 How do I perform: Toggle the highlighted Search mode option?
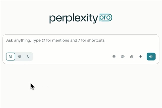pyautogui.click(x=11, y=57)
